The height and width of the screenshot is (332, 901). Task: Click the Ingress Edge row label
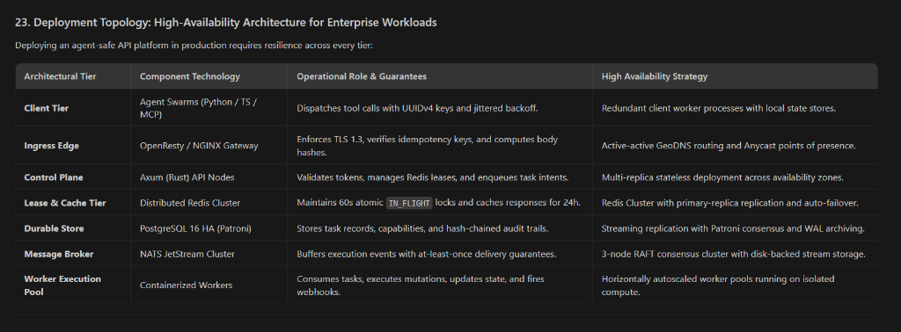click(52, 146)
